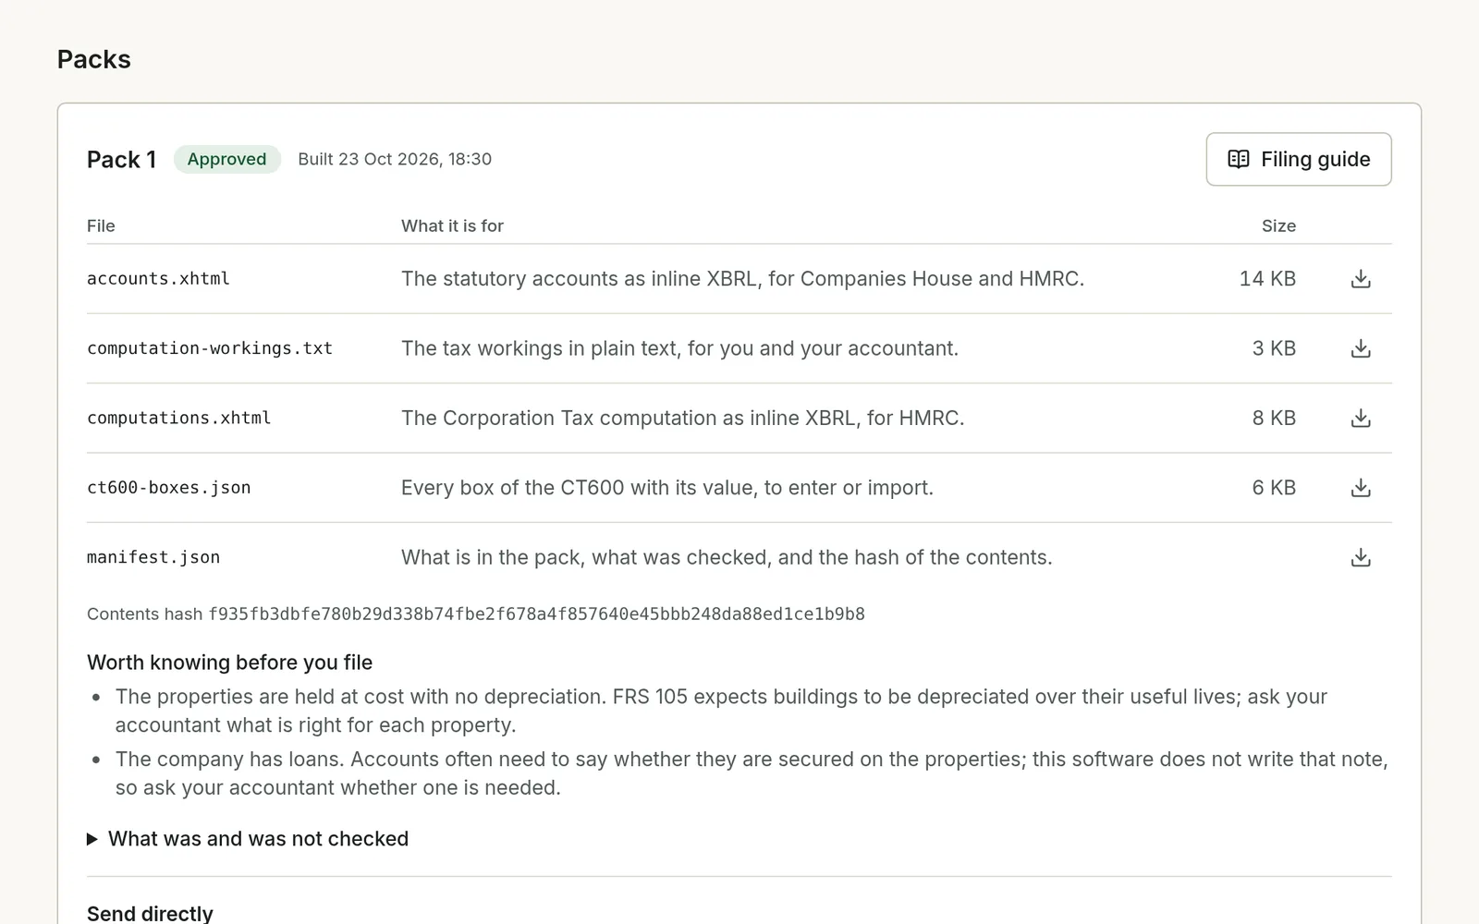1479x924 pixels.
Task: Click the 'Pack 1' heading
Action: pos(121,160)
